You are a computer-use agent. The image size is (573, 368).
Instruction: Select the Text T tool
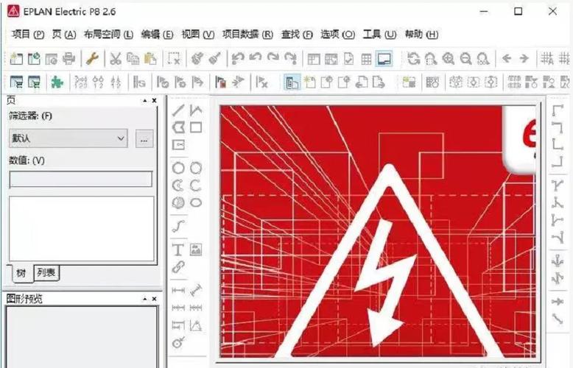[178, 250]
